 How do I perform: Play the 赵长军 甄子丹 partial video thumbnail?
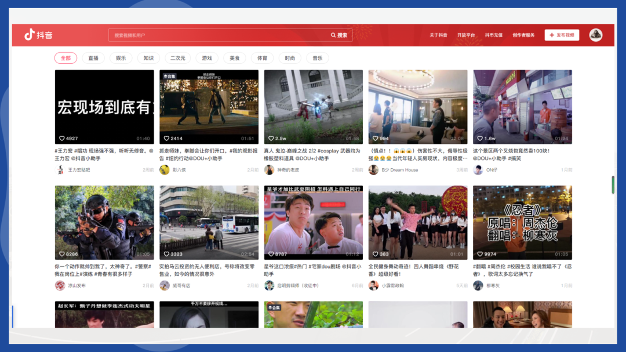(x=104, y=314)
